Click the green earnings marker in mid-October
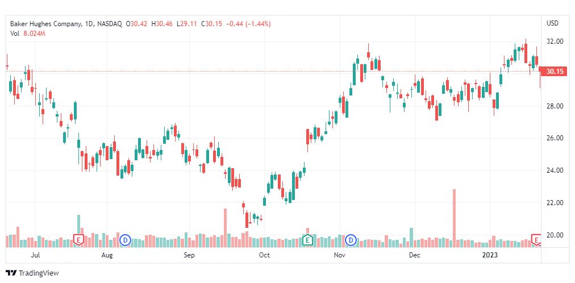The image size is (575, 283). (x=307, y=240)
